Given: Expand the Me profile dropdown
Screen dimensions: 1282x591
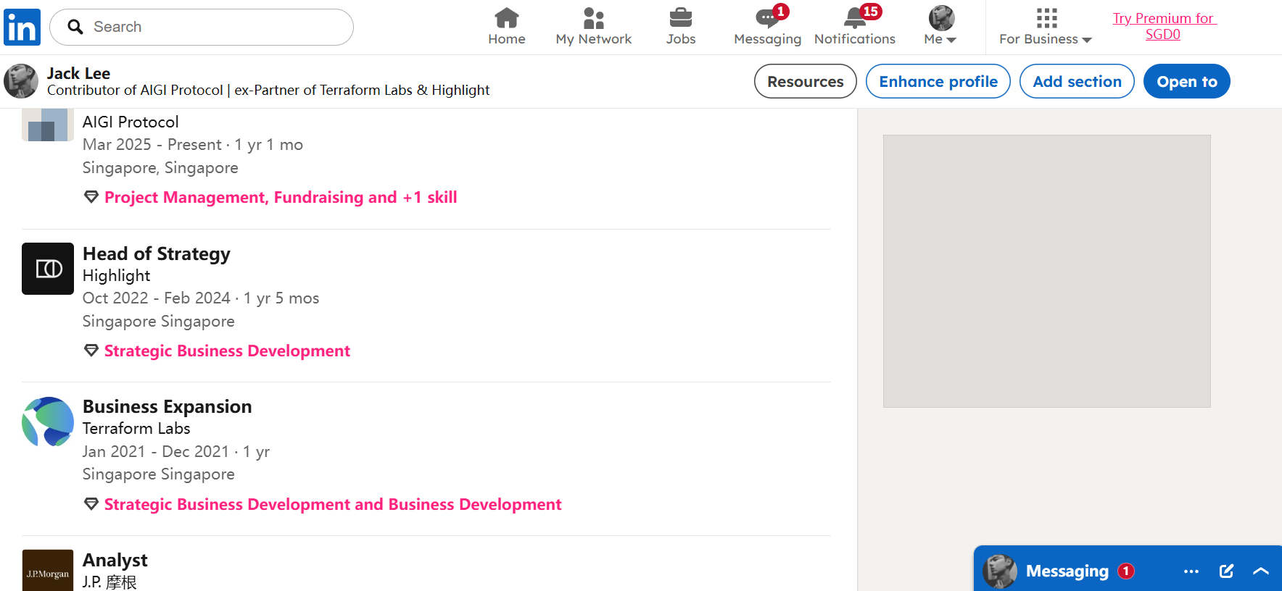Looking at the screenshot, I should [x=940, y=39].
